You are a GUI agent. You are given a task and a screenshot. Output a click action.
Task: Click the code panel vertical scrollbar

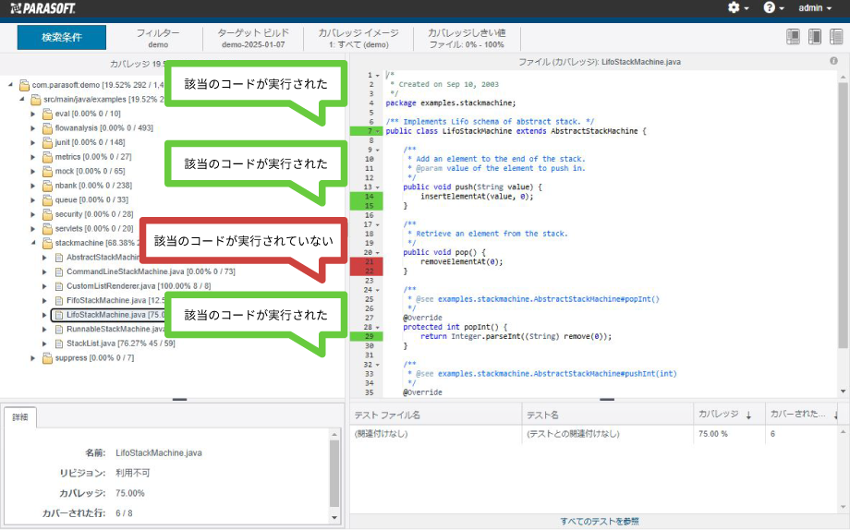[843, 214]
